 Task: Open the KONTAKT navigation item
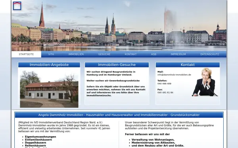tap(131, 54)
